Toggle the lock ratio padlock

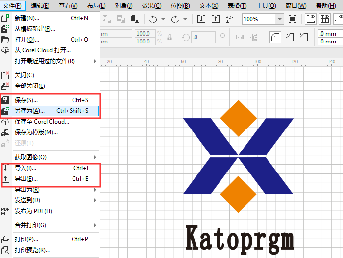[169, 38]
